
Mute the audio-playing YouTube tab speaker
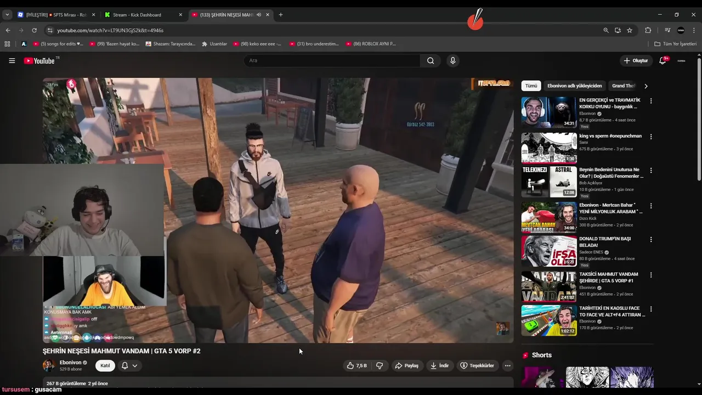pyautogui.click(x=259, y=15)
